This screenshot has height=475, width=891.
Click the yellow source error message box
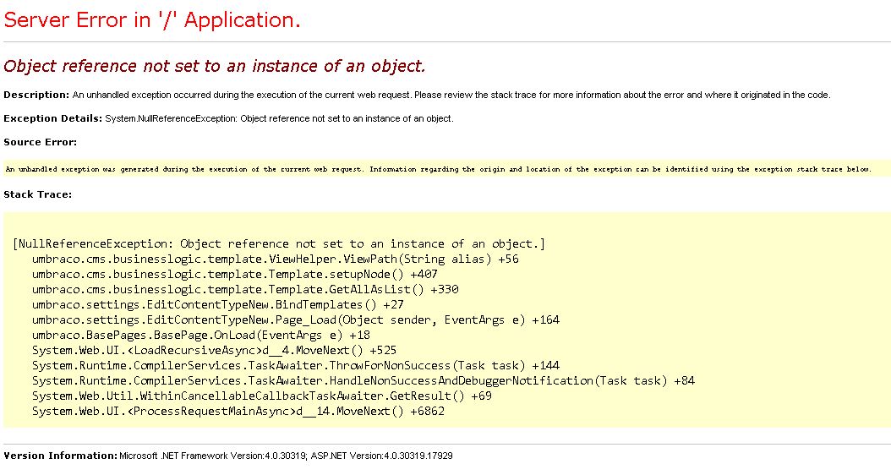pos(438,169)
